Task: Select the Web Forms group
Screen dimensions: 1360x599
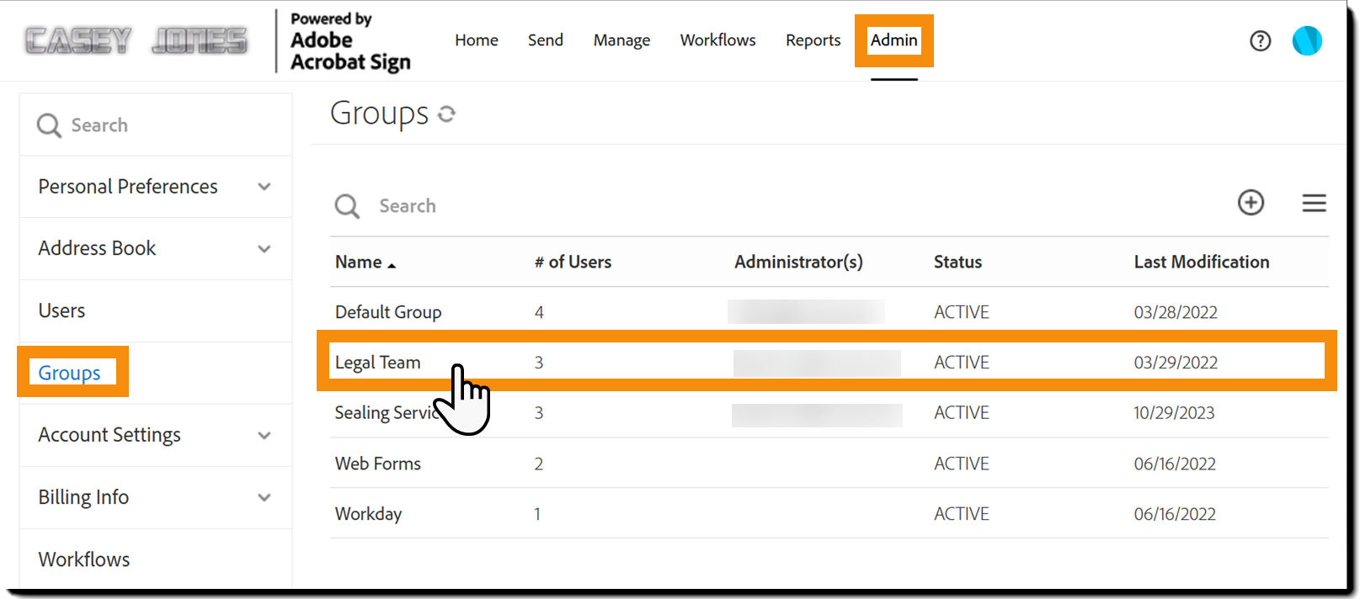Action: pos(377,464)
